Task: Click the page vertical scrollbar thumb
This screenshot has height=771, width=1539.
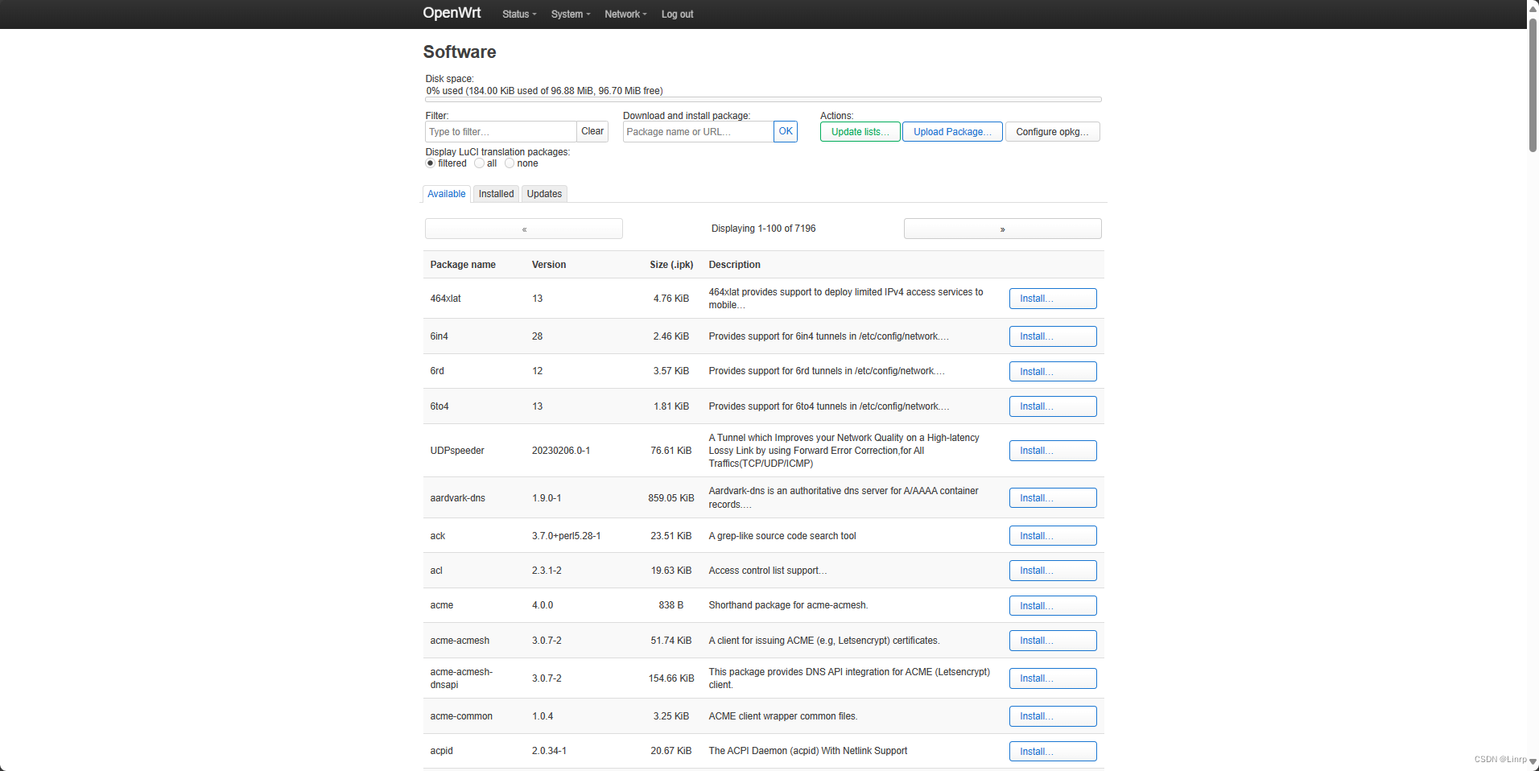Action: coord(1533,85)
